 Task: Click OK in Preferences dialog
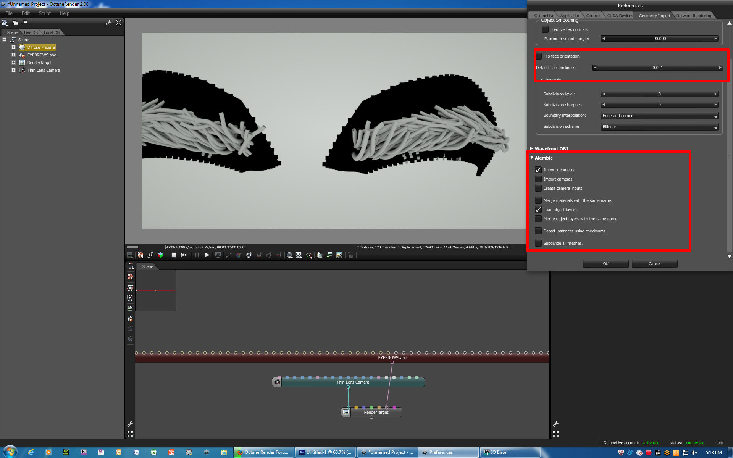(605, 264)
